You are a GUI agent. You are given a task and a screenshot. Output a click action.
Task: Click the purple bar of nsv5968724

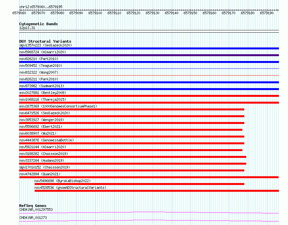click(149, 55)
